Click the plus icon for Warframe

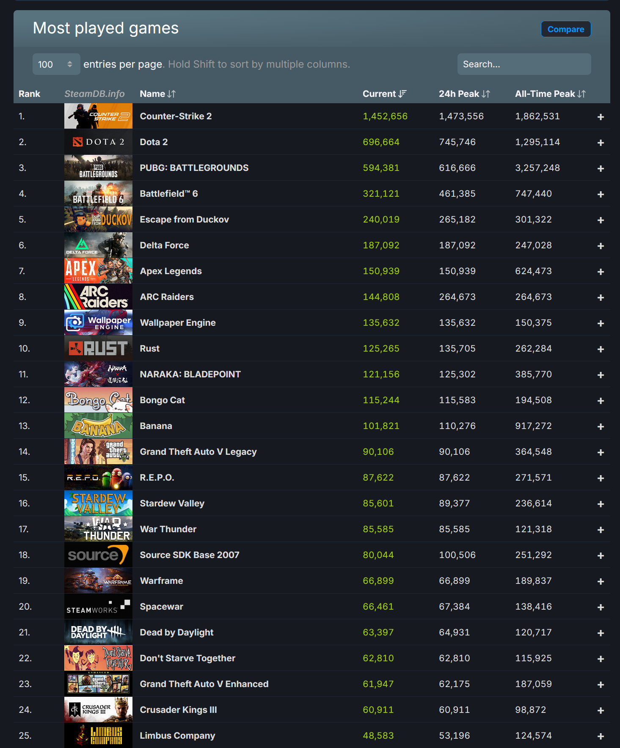click(601, 581)
